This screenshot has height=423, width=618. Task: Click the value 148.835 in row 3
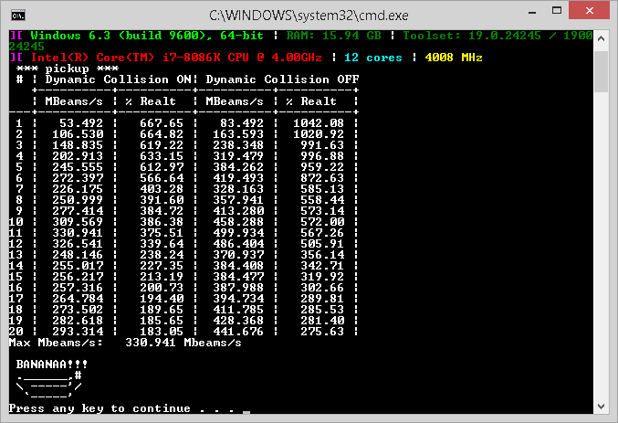click(78, 145)
